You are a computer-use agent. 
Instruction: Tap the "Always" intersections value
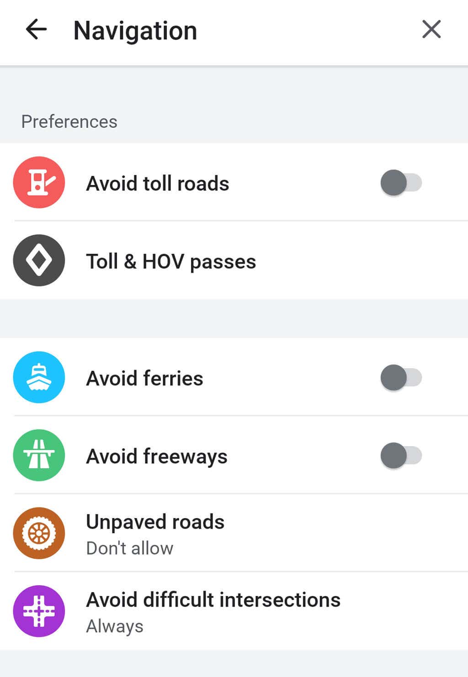(x=115, y=626)
